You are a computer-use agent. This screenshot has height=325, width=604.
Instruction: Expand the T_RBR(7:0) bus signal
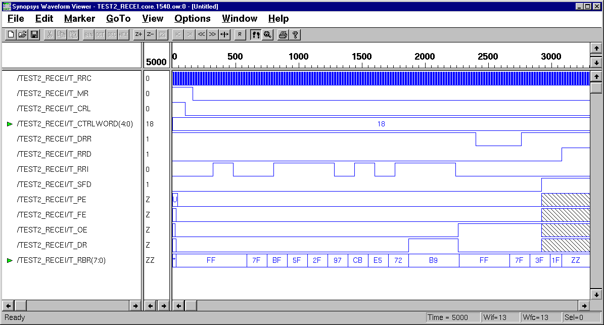pos(10,260)
